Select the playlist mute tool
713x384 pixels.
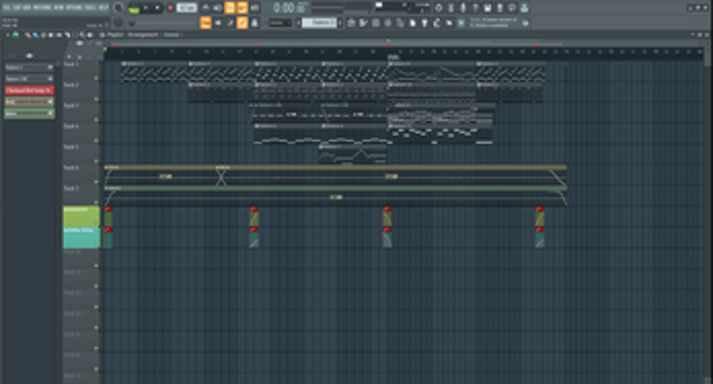(x=51, y=35)
